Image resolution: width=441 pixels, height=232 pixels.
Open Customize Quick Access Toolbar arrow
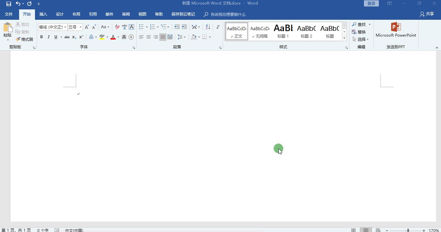(x=39, y=4)
